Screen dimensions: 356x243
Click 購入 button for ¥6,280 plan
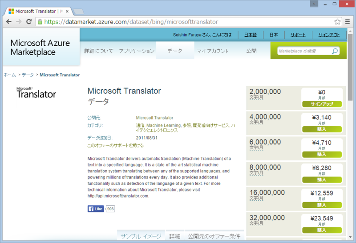tap(322, 180)
